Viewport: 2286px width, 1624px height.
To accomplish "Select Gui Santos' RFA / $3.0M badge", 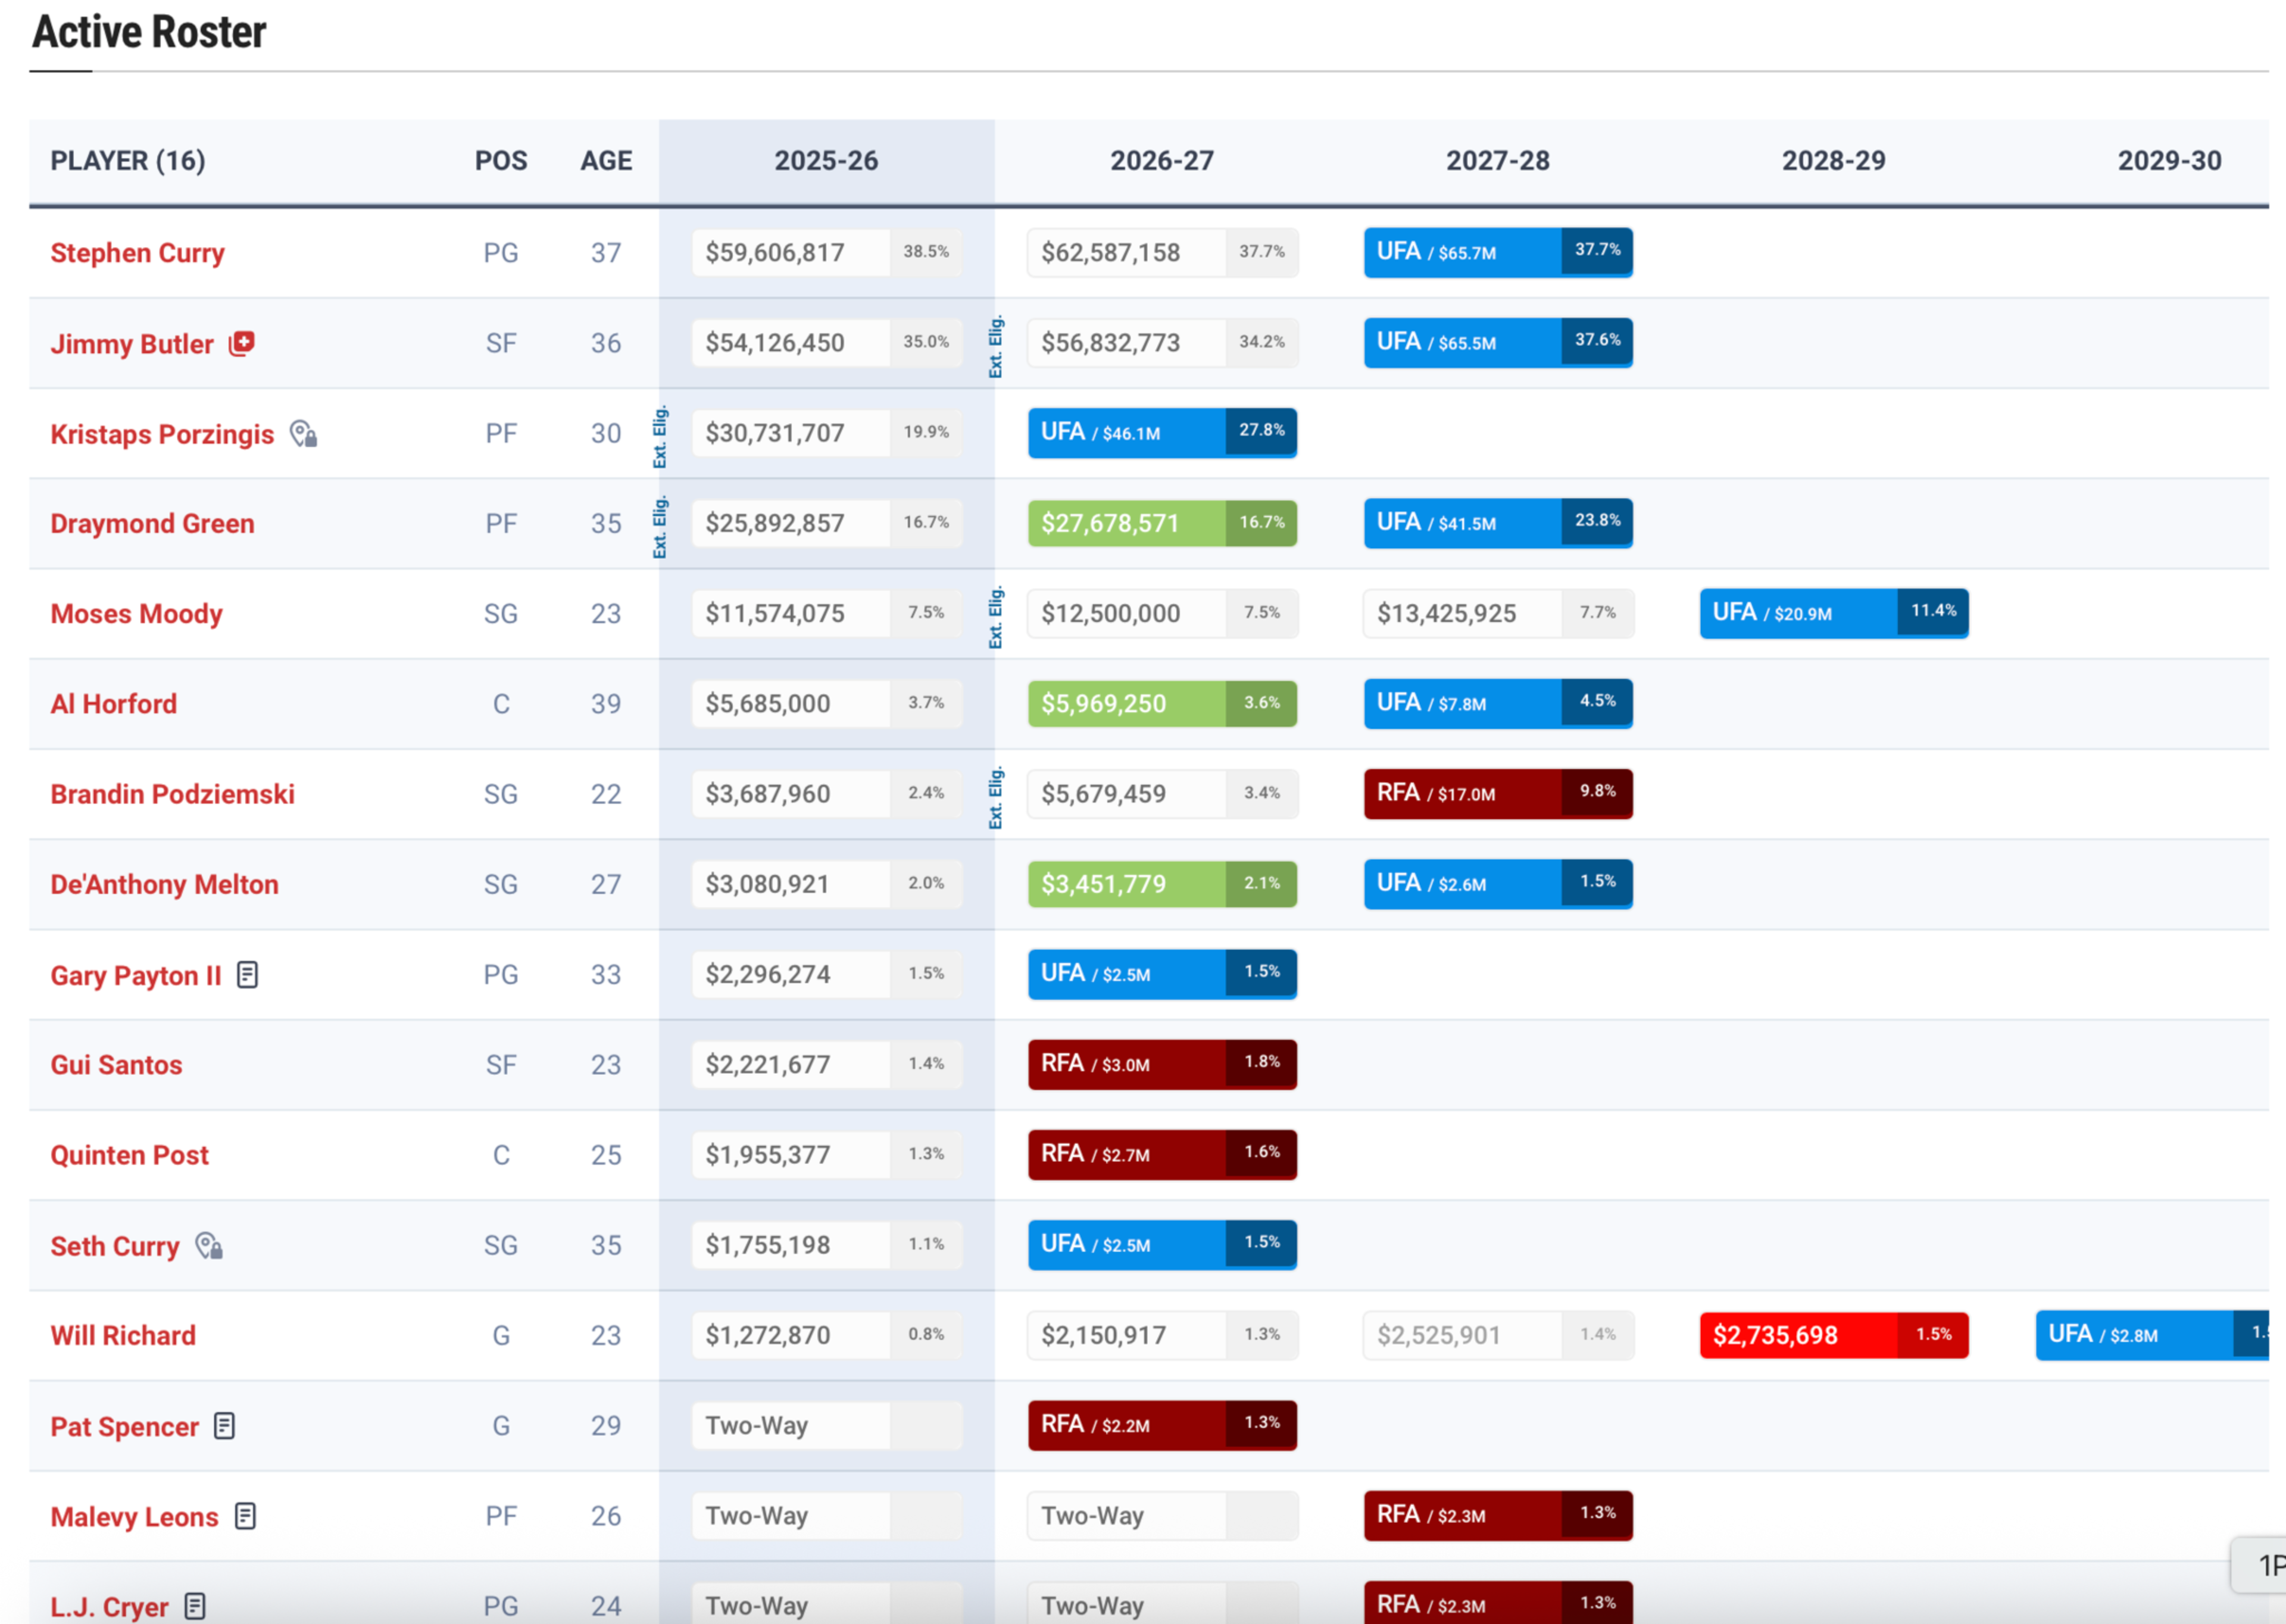I will (x=1160, y=1064).
